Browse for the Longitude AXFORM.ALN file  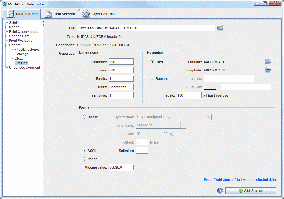pos(267,70)
